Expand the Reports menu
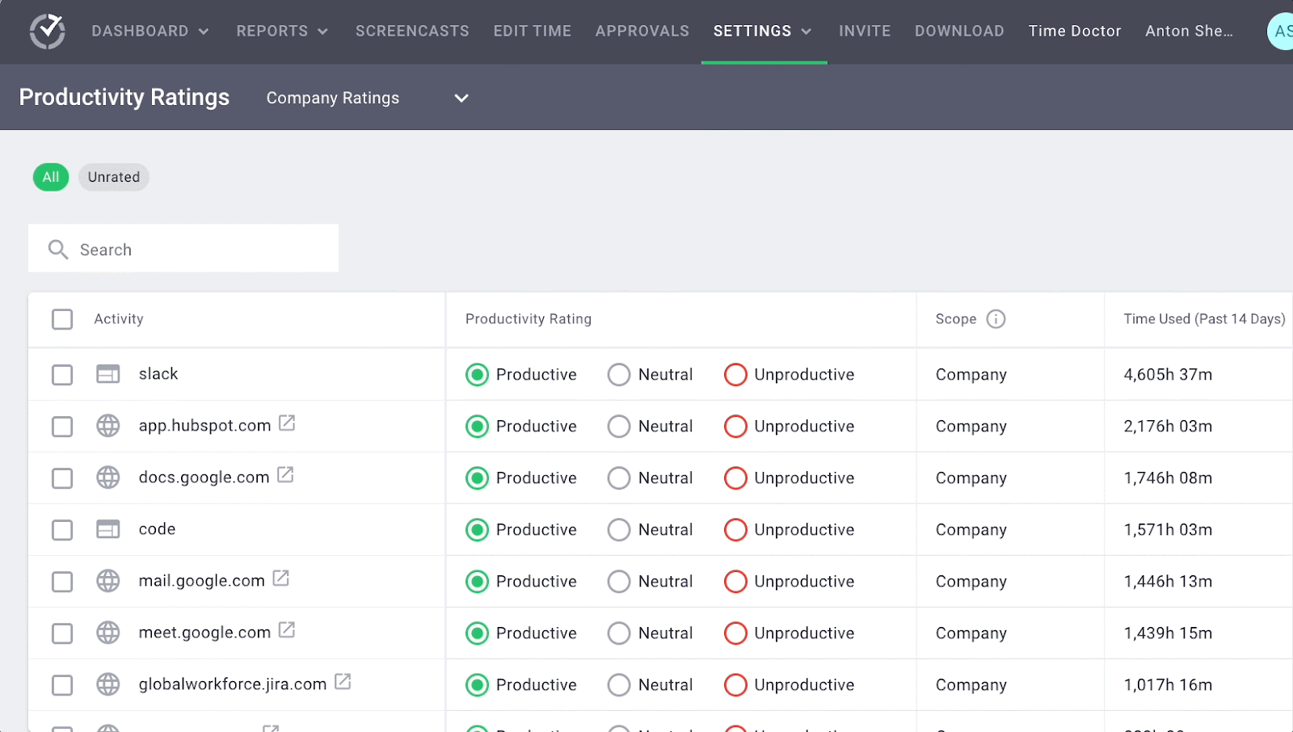Image resolution: width=1293 pixels, height=732 pixels. click(x=282, y=32)
